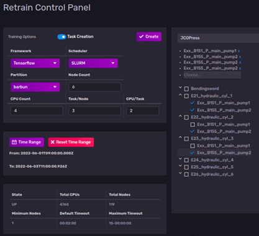Check the E25_hydraulic_cyl_5 checkbox

pos(186,167)
